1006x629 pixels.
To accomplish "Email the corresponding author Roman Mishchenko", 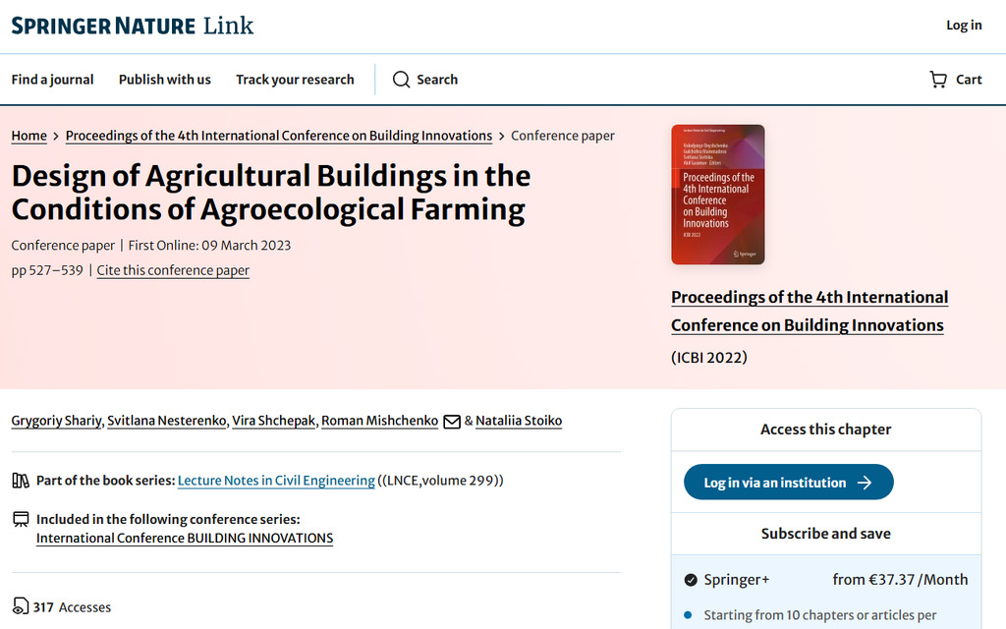I will [451, 421].
